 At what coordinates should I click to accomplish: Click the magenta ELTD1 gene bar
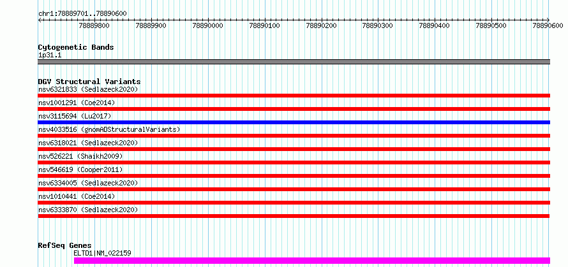tap(312, 261)
